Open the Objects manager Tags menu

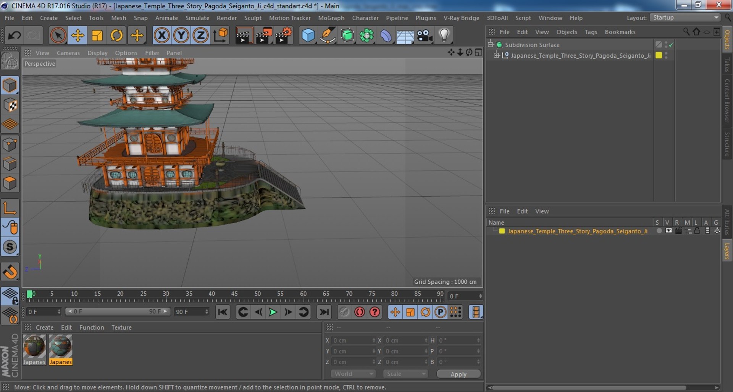591,32
